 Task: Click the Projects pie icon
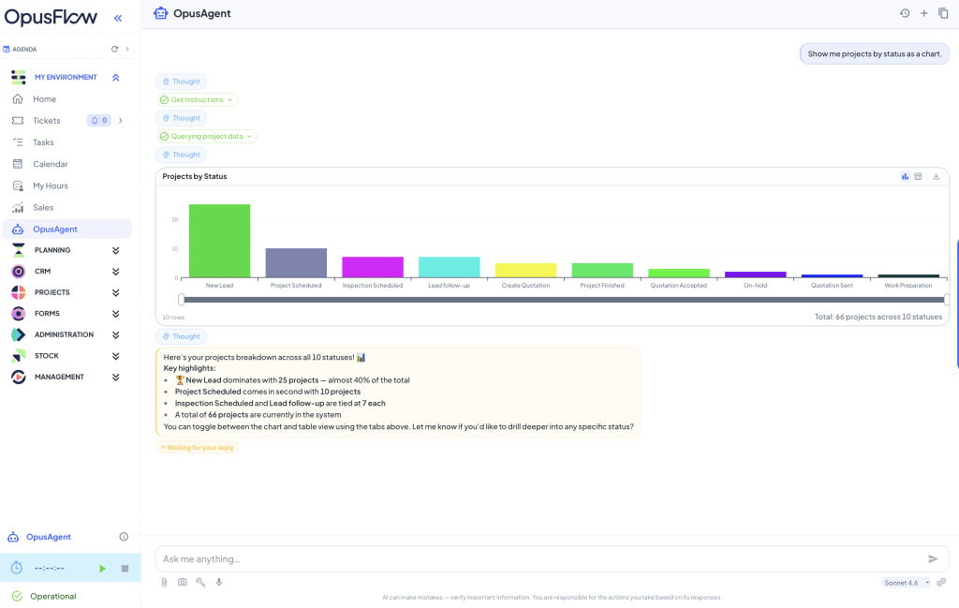(x=19, y=292)
